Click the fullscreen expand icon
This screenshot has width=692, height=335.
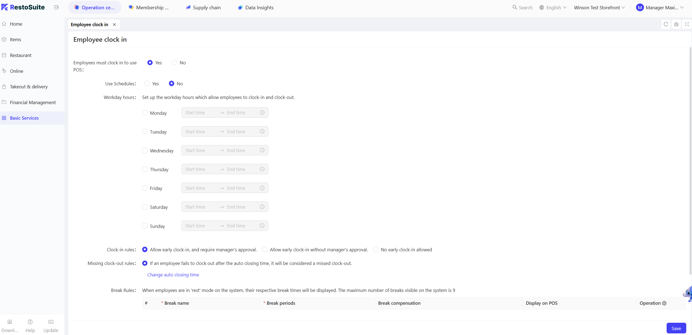pyautogui.click(x=687, y=24)
